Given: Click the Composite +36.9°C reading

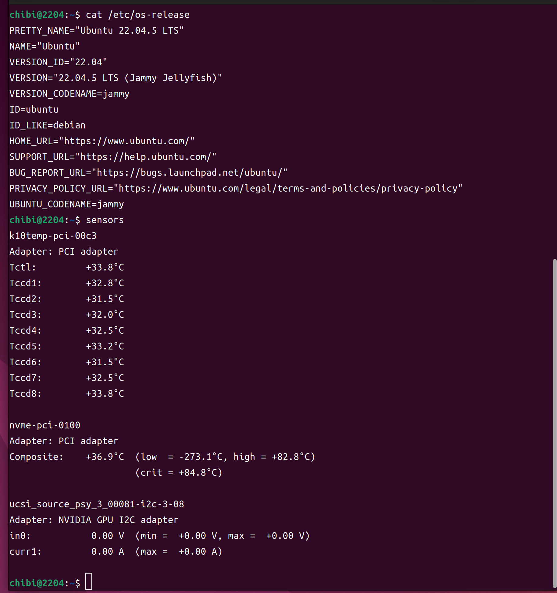Looking at the screenshot, I should (x=105, y=457).
